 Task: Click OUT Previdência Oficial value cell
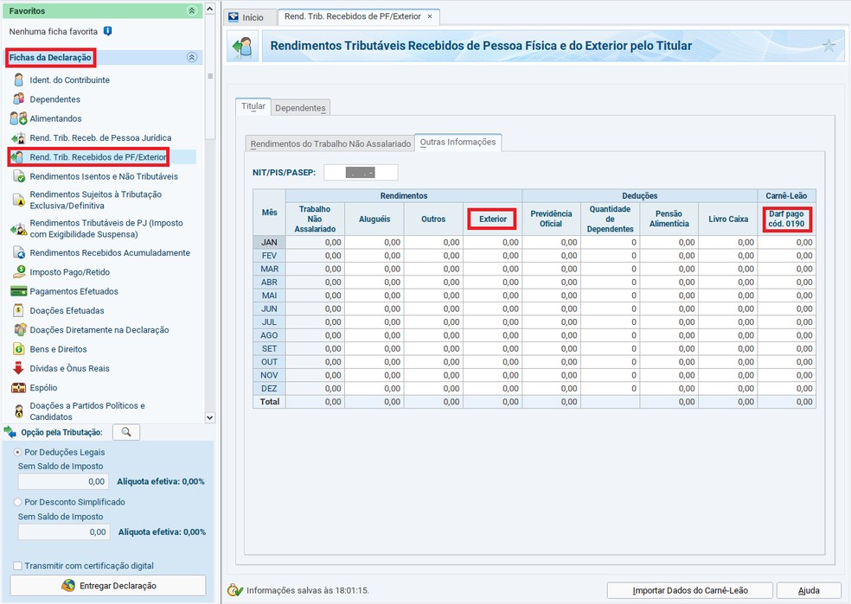tap(552, 362)
